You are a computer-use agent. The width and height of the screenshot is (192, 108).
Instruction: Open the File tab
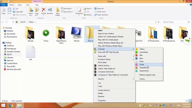click(4, 5)
